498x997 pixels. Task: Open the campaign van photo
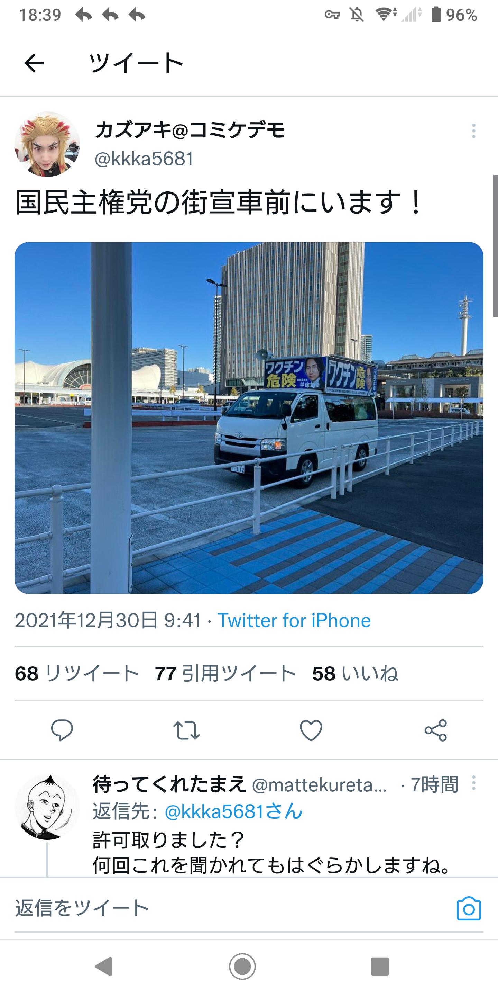tap(249, 418)
